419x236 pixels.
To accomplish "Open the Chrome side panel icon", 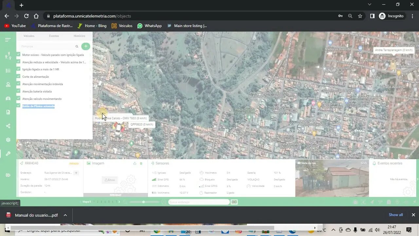I will [372, 16].
